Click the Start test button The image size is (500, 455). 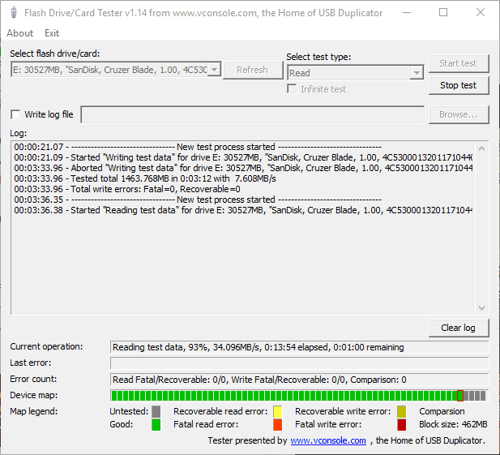coord(459,63)
